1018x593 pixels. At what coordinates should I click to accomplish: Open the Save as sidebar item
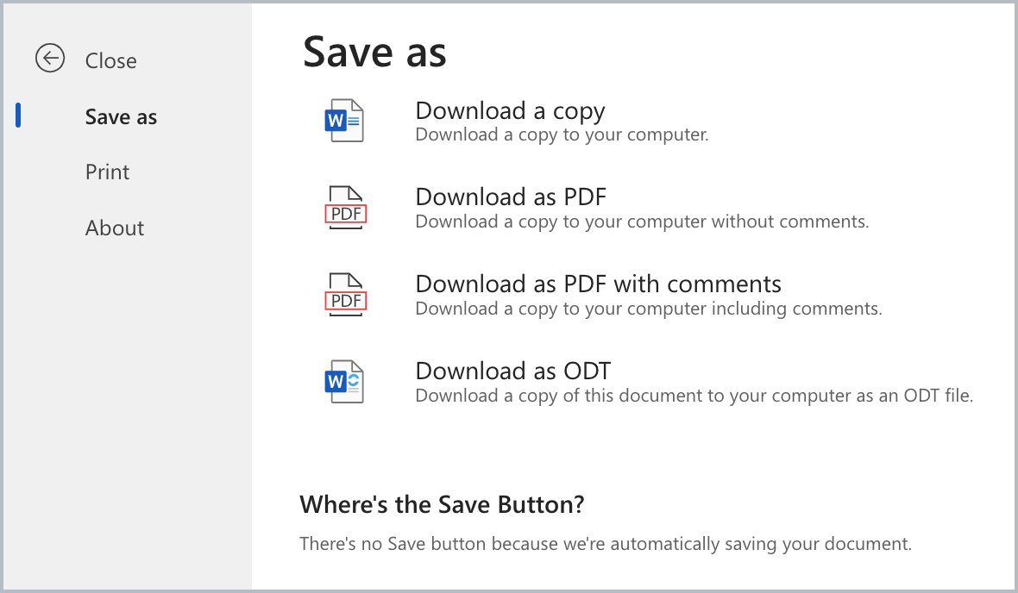(121, 116)
